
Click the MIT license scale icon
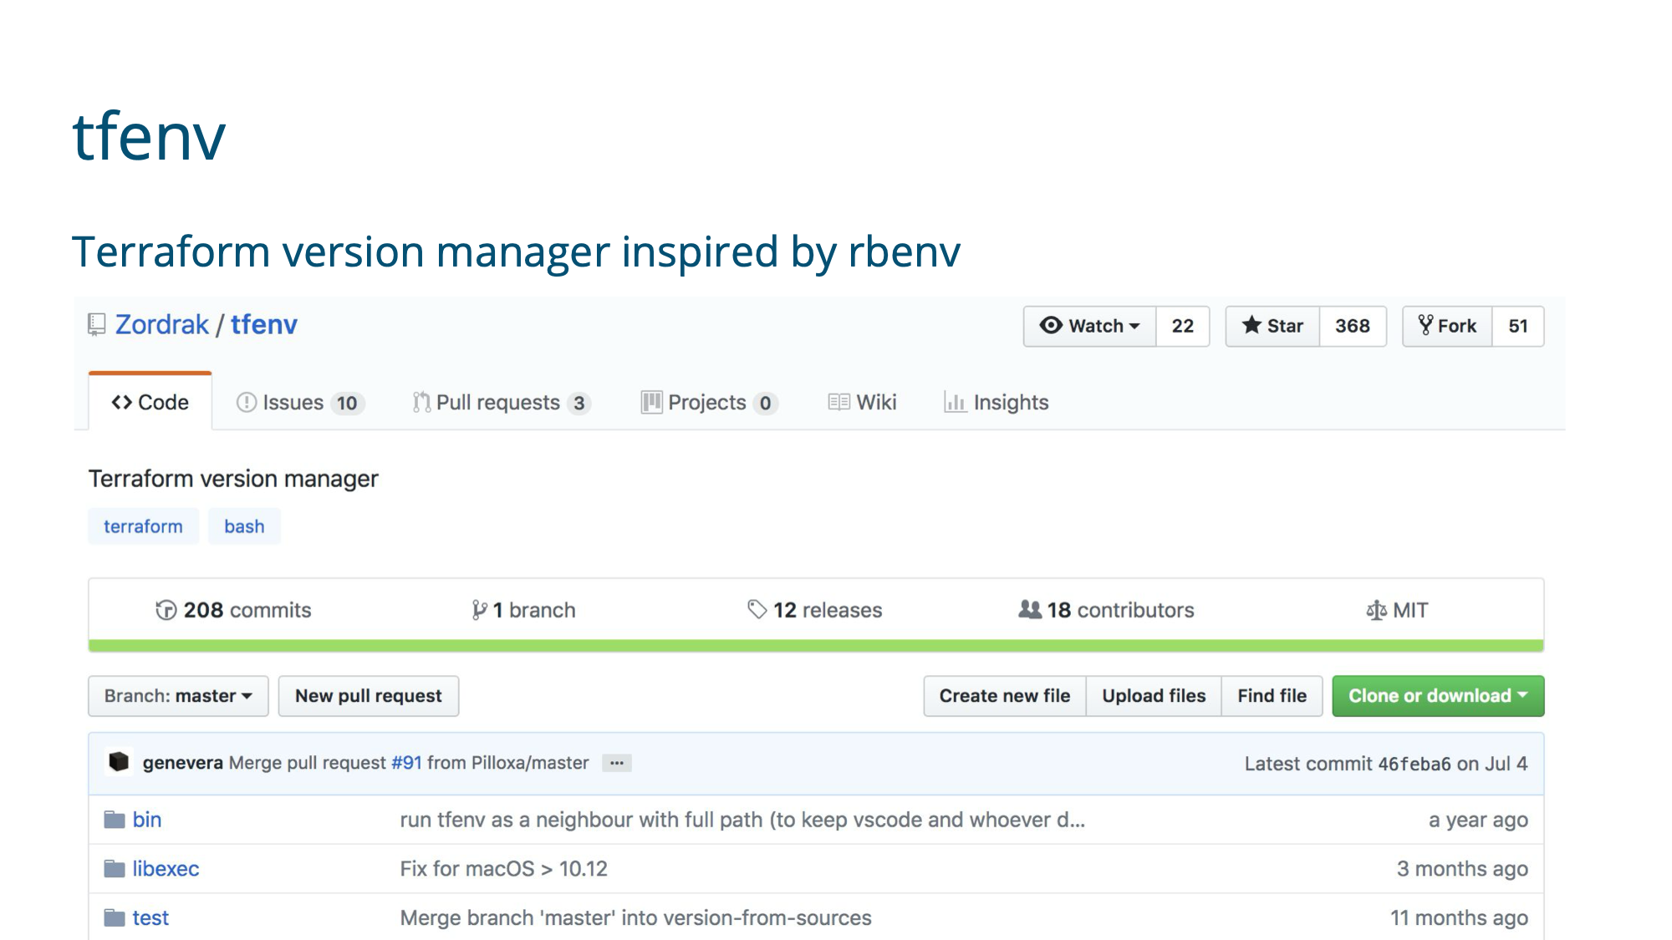point(1375,610)
